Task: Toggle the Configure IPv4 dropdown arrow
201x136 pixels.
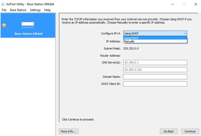Action: coord(185,33)
